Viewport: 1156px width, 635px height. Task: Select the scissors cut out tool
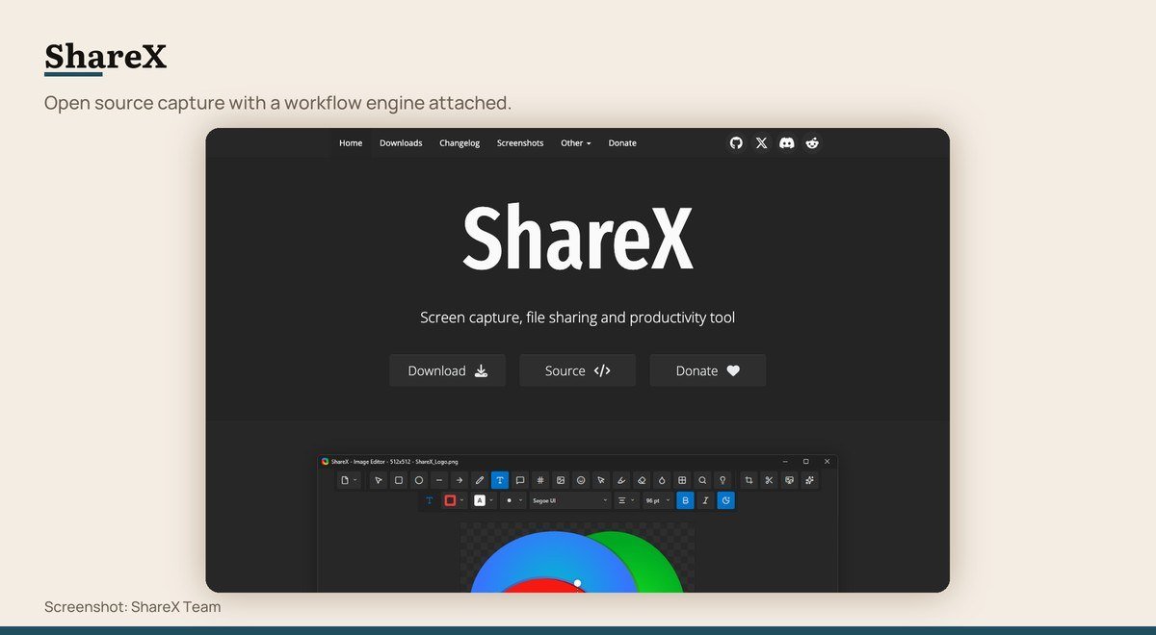tap(769, 480)
